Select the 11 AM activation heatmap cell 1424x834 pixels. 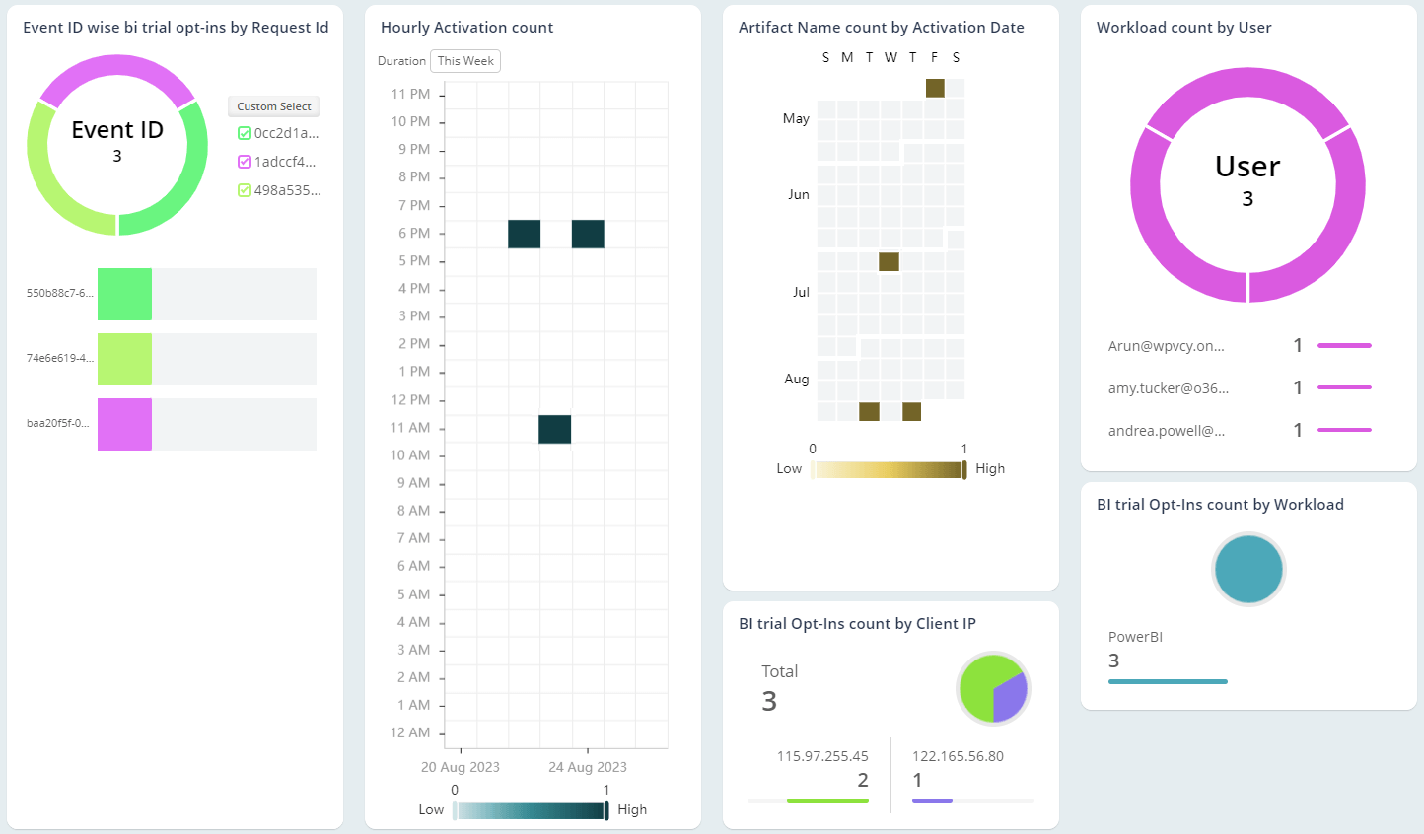[554, 428]
